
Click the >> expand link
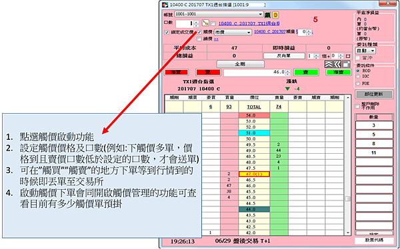[x=216, y=39]
